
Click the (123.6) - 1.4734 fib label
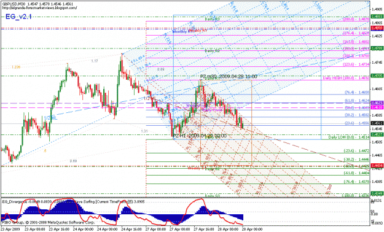coord(356,64)
